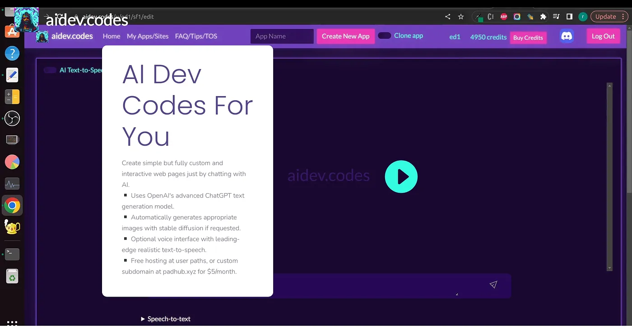Open Disk Usage Analyzer in dock
Viewport: 632px width, 329px height.
(12, 162)
